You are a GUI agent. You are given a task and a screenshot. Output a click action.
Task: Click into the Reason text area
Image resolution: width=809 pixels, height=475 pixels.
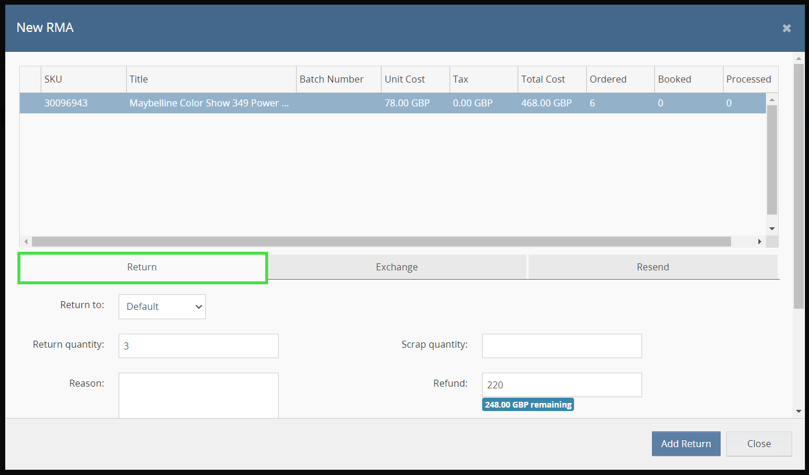pos(198,395)
